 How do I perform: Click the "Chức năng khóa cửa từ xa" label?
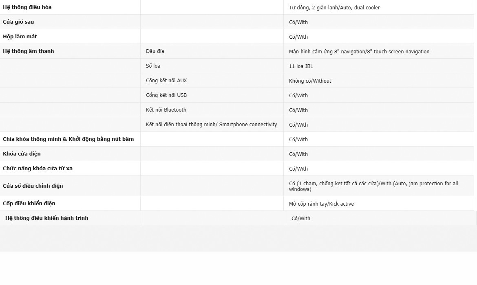[x=38, y=169]
